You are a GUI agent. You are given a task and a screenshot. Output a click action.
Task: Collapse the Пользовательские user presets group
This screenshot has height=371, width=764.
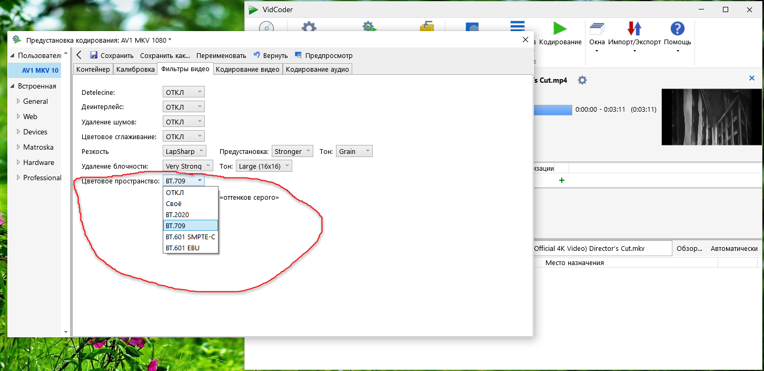point(13,55)
